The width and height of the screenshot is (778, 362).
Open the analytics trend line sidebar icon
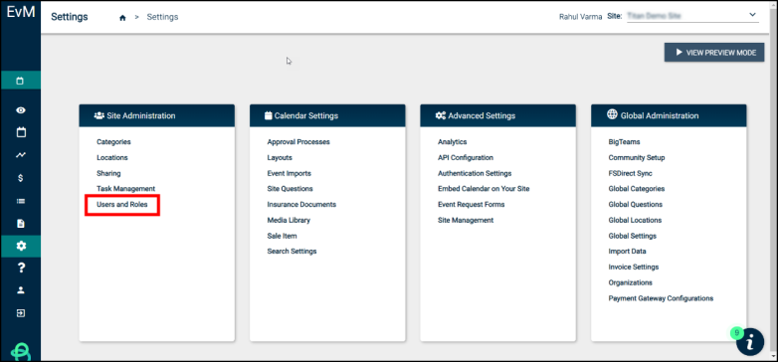point(21,155)
